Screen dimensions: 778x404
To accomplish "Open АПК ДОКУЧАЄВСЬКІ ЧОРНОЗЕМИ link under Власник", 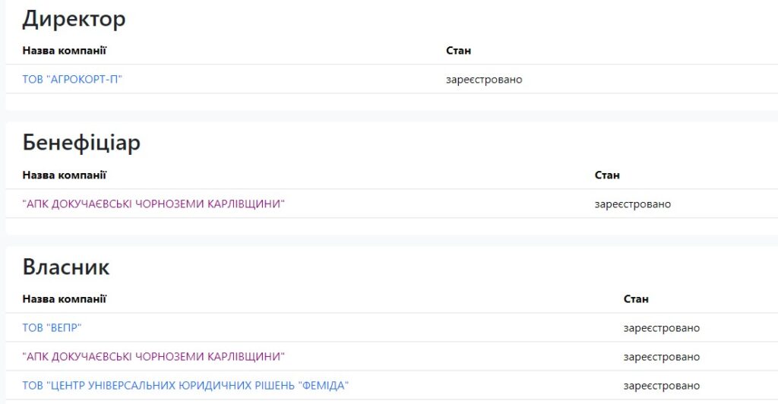I will [x=153, y=357].
